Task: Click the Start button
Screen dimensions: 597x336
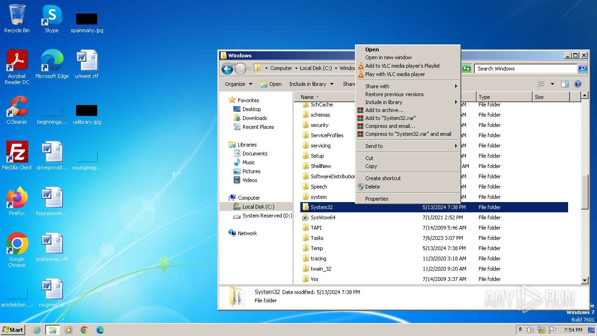Action: point(13,329)
